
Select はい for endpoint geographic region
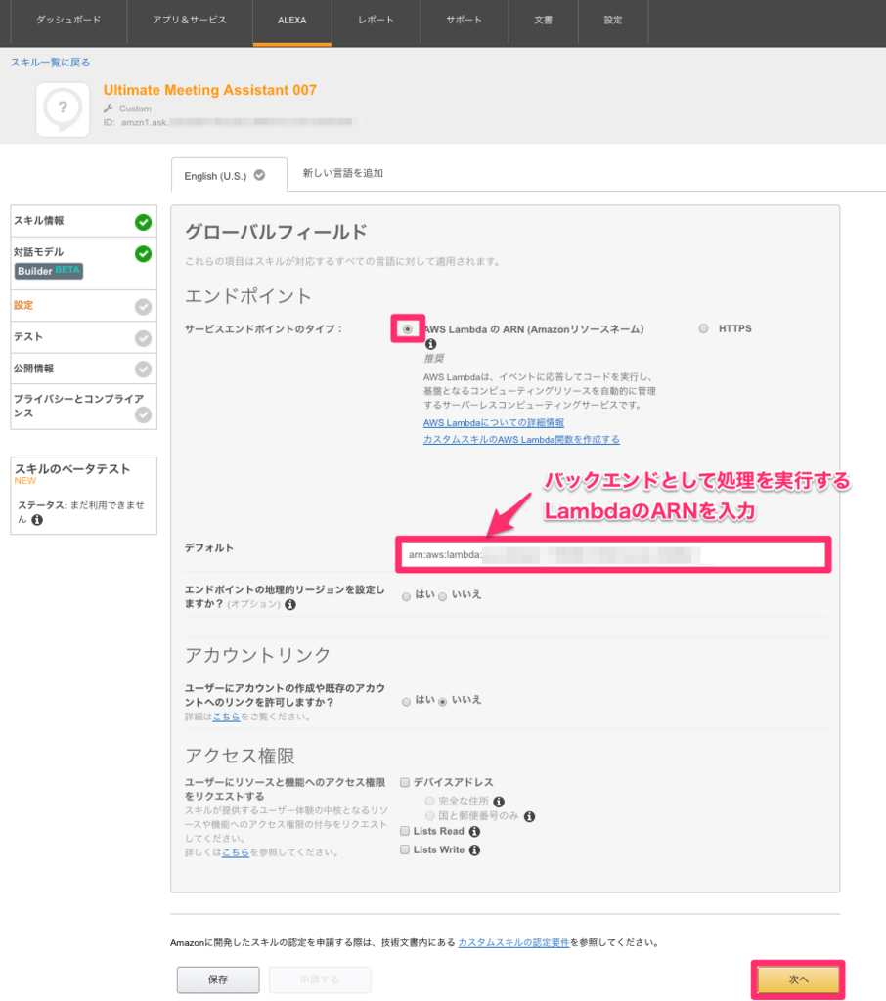(x=406, y=597)
